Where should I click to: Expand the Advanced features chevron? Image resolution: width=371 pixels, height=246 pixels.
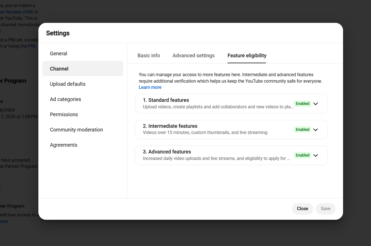click(315, 155)
